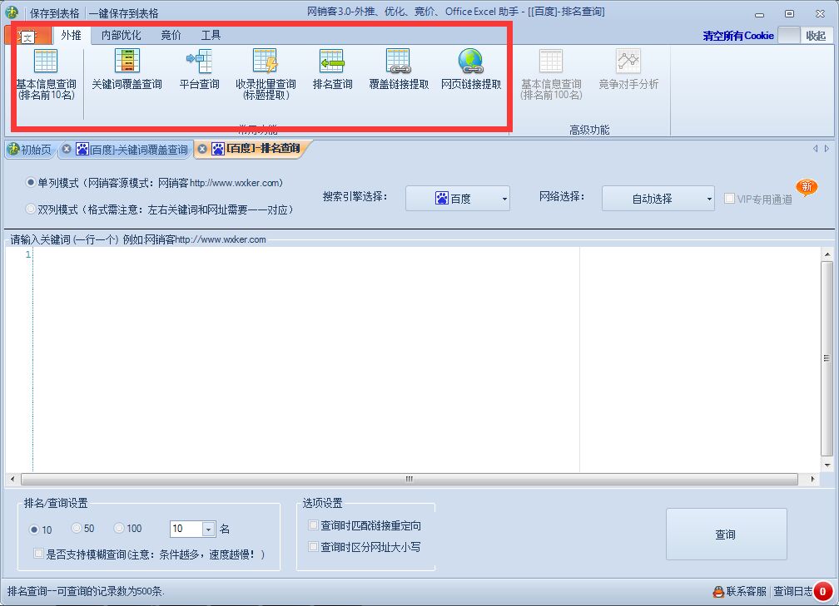Open the 初始页 document tab
This screenshot has width=839, height=606.
(x=31, y=150)
